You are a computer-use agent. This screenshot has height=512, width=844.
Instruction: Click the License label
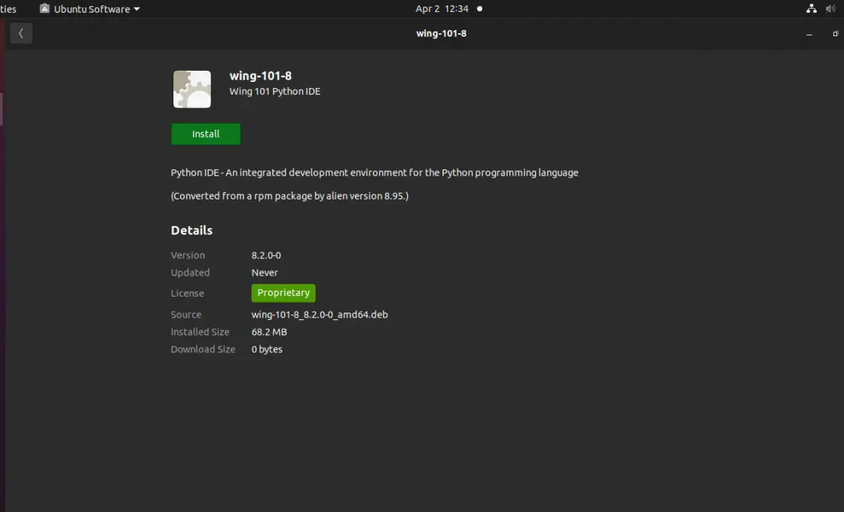[188, 293]
